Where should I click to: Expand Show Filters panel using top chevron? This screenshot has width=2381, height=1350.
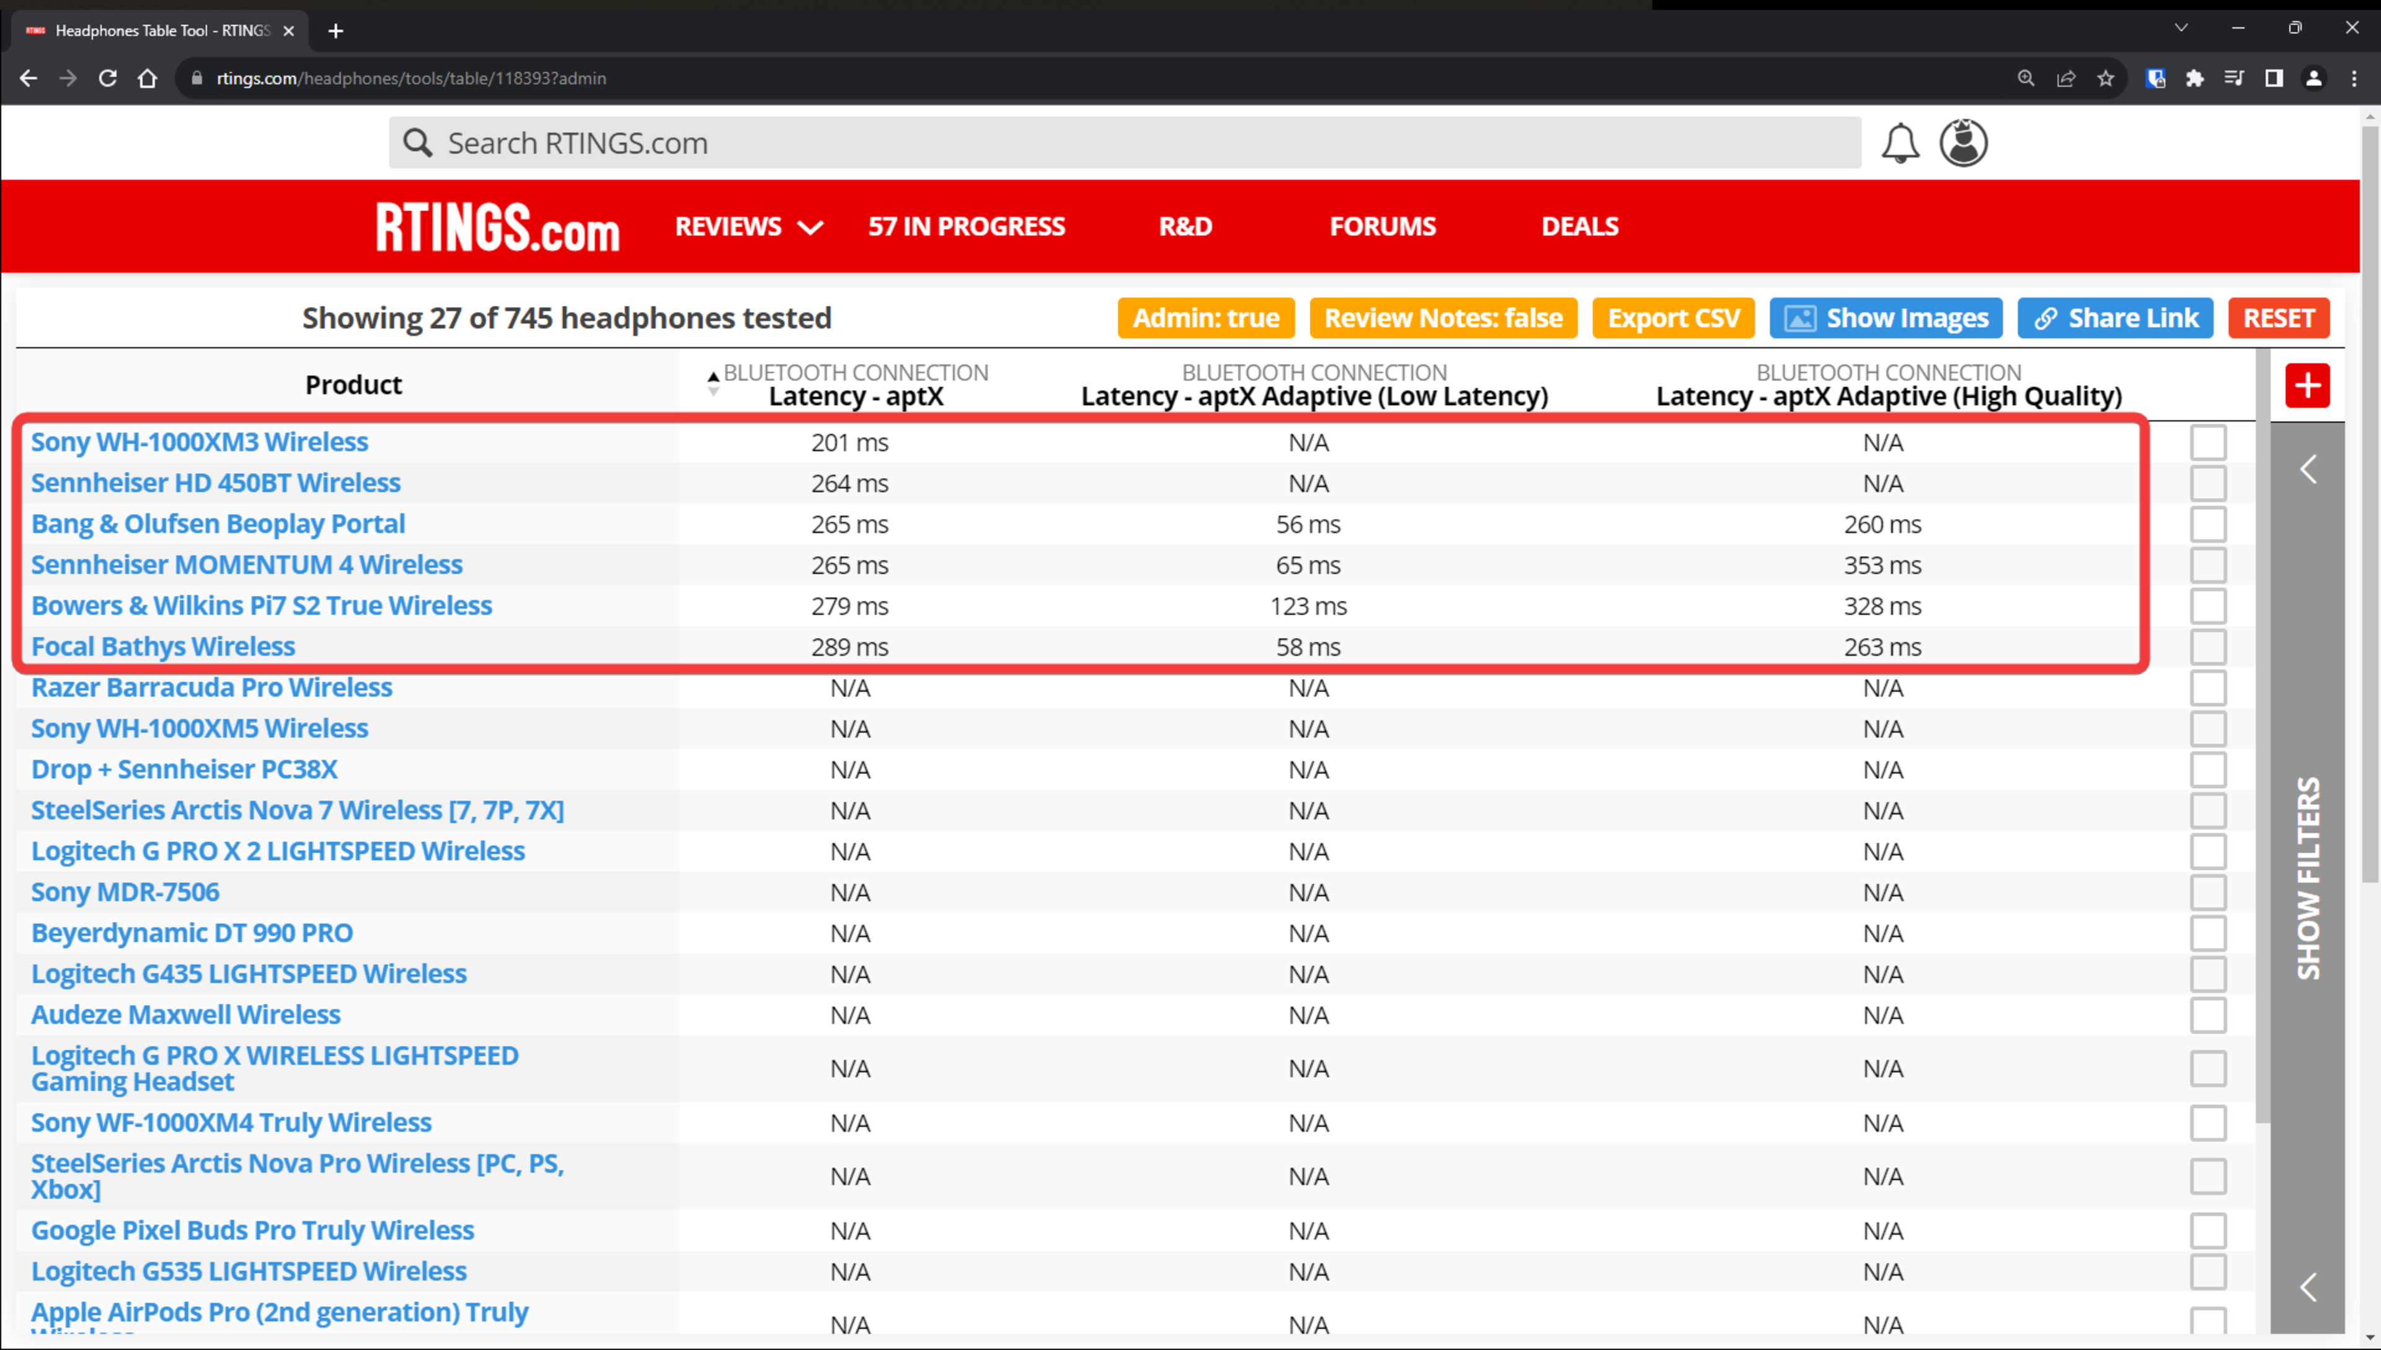(2308, 469)
